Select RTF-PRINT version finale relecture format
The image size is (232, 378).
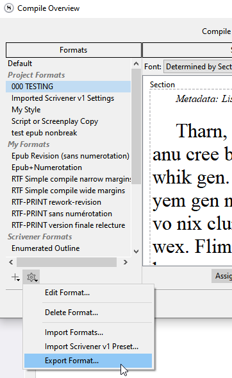68,225
